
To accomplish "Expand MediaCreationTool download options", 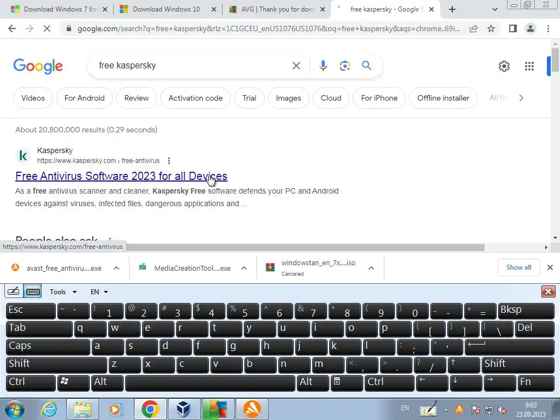I will pos(244,268).
